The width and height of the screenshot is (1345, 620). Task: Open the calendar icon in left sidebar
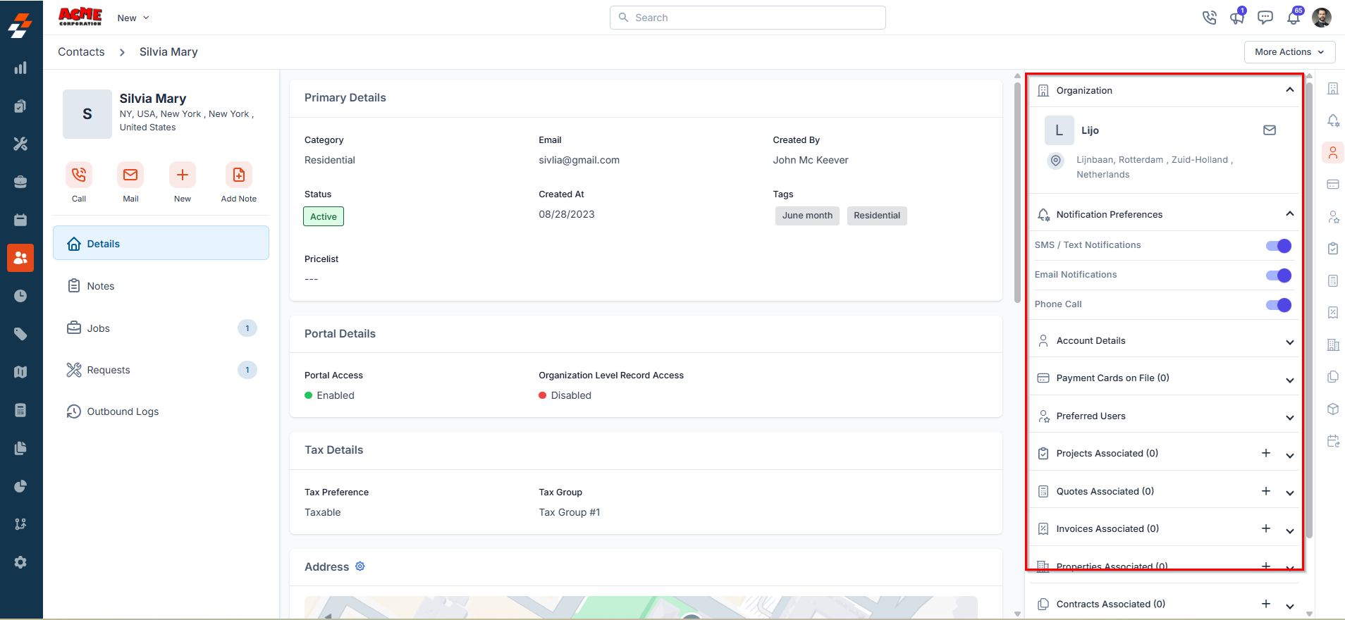pos(20,220)
